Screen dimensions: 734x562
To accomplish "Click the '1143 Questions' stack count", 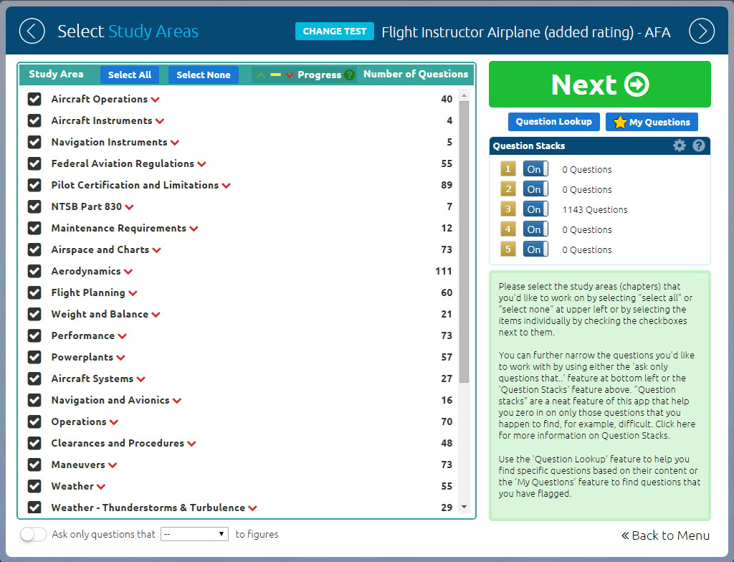I will 595,210.
